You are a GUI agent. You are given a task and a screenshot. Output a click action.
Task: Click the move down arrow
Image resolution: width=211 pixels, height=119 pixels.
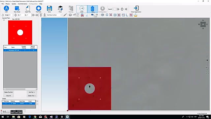45,15
